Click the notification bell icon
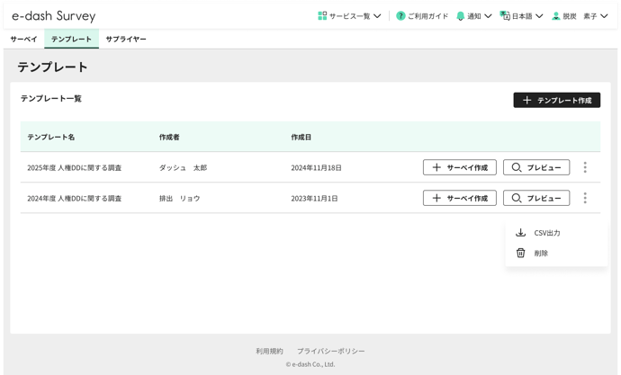The height and width of the screenshot is (375, 621). (461, 16)
